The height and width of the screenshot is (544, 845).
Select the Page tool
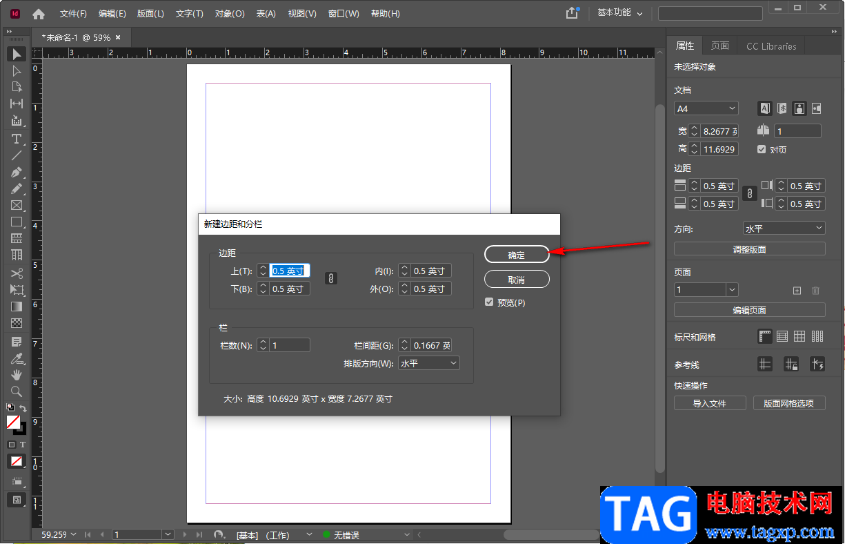[17, 87]
